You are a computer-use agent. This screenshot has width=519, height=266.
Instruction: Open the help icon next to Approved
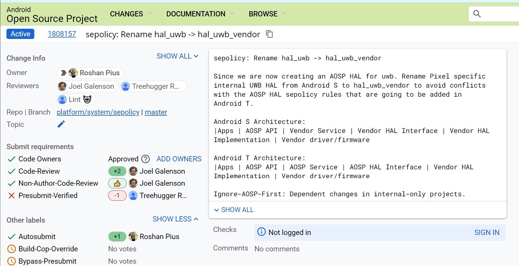[x=145, y=159]
